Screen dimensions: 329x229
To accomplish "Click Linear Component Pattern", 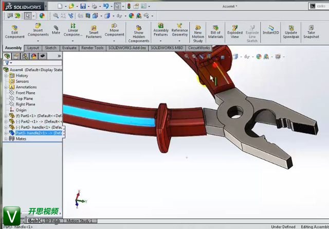I will coord(73,30).
